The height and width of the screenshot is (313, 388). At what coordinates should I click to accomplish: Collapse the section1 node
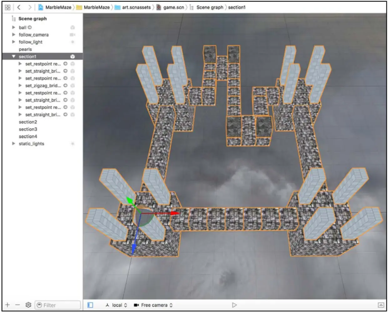pos(13,57)
